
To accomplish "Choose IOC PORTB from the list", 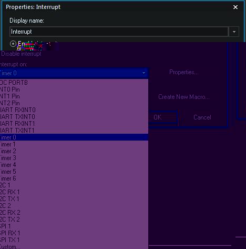I will (74, 83).
